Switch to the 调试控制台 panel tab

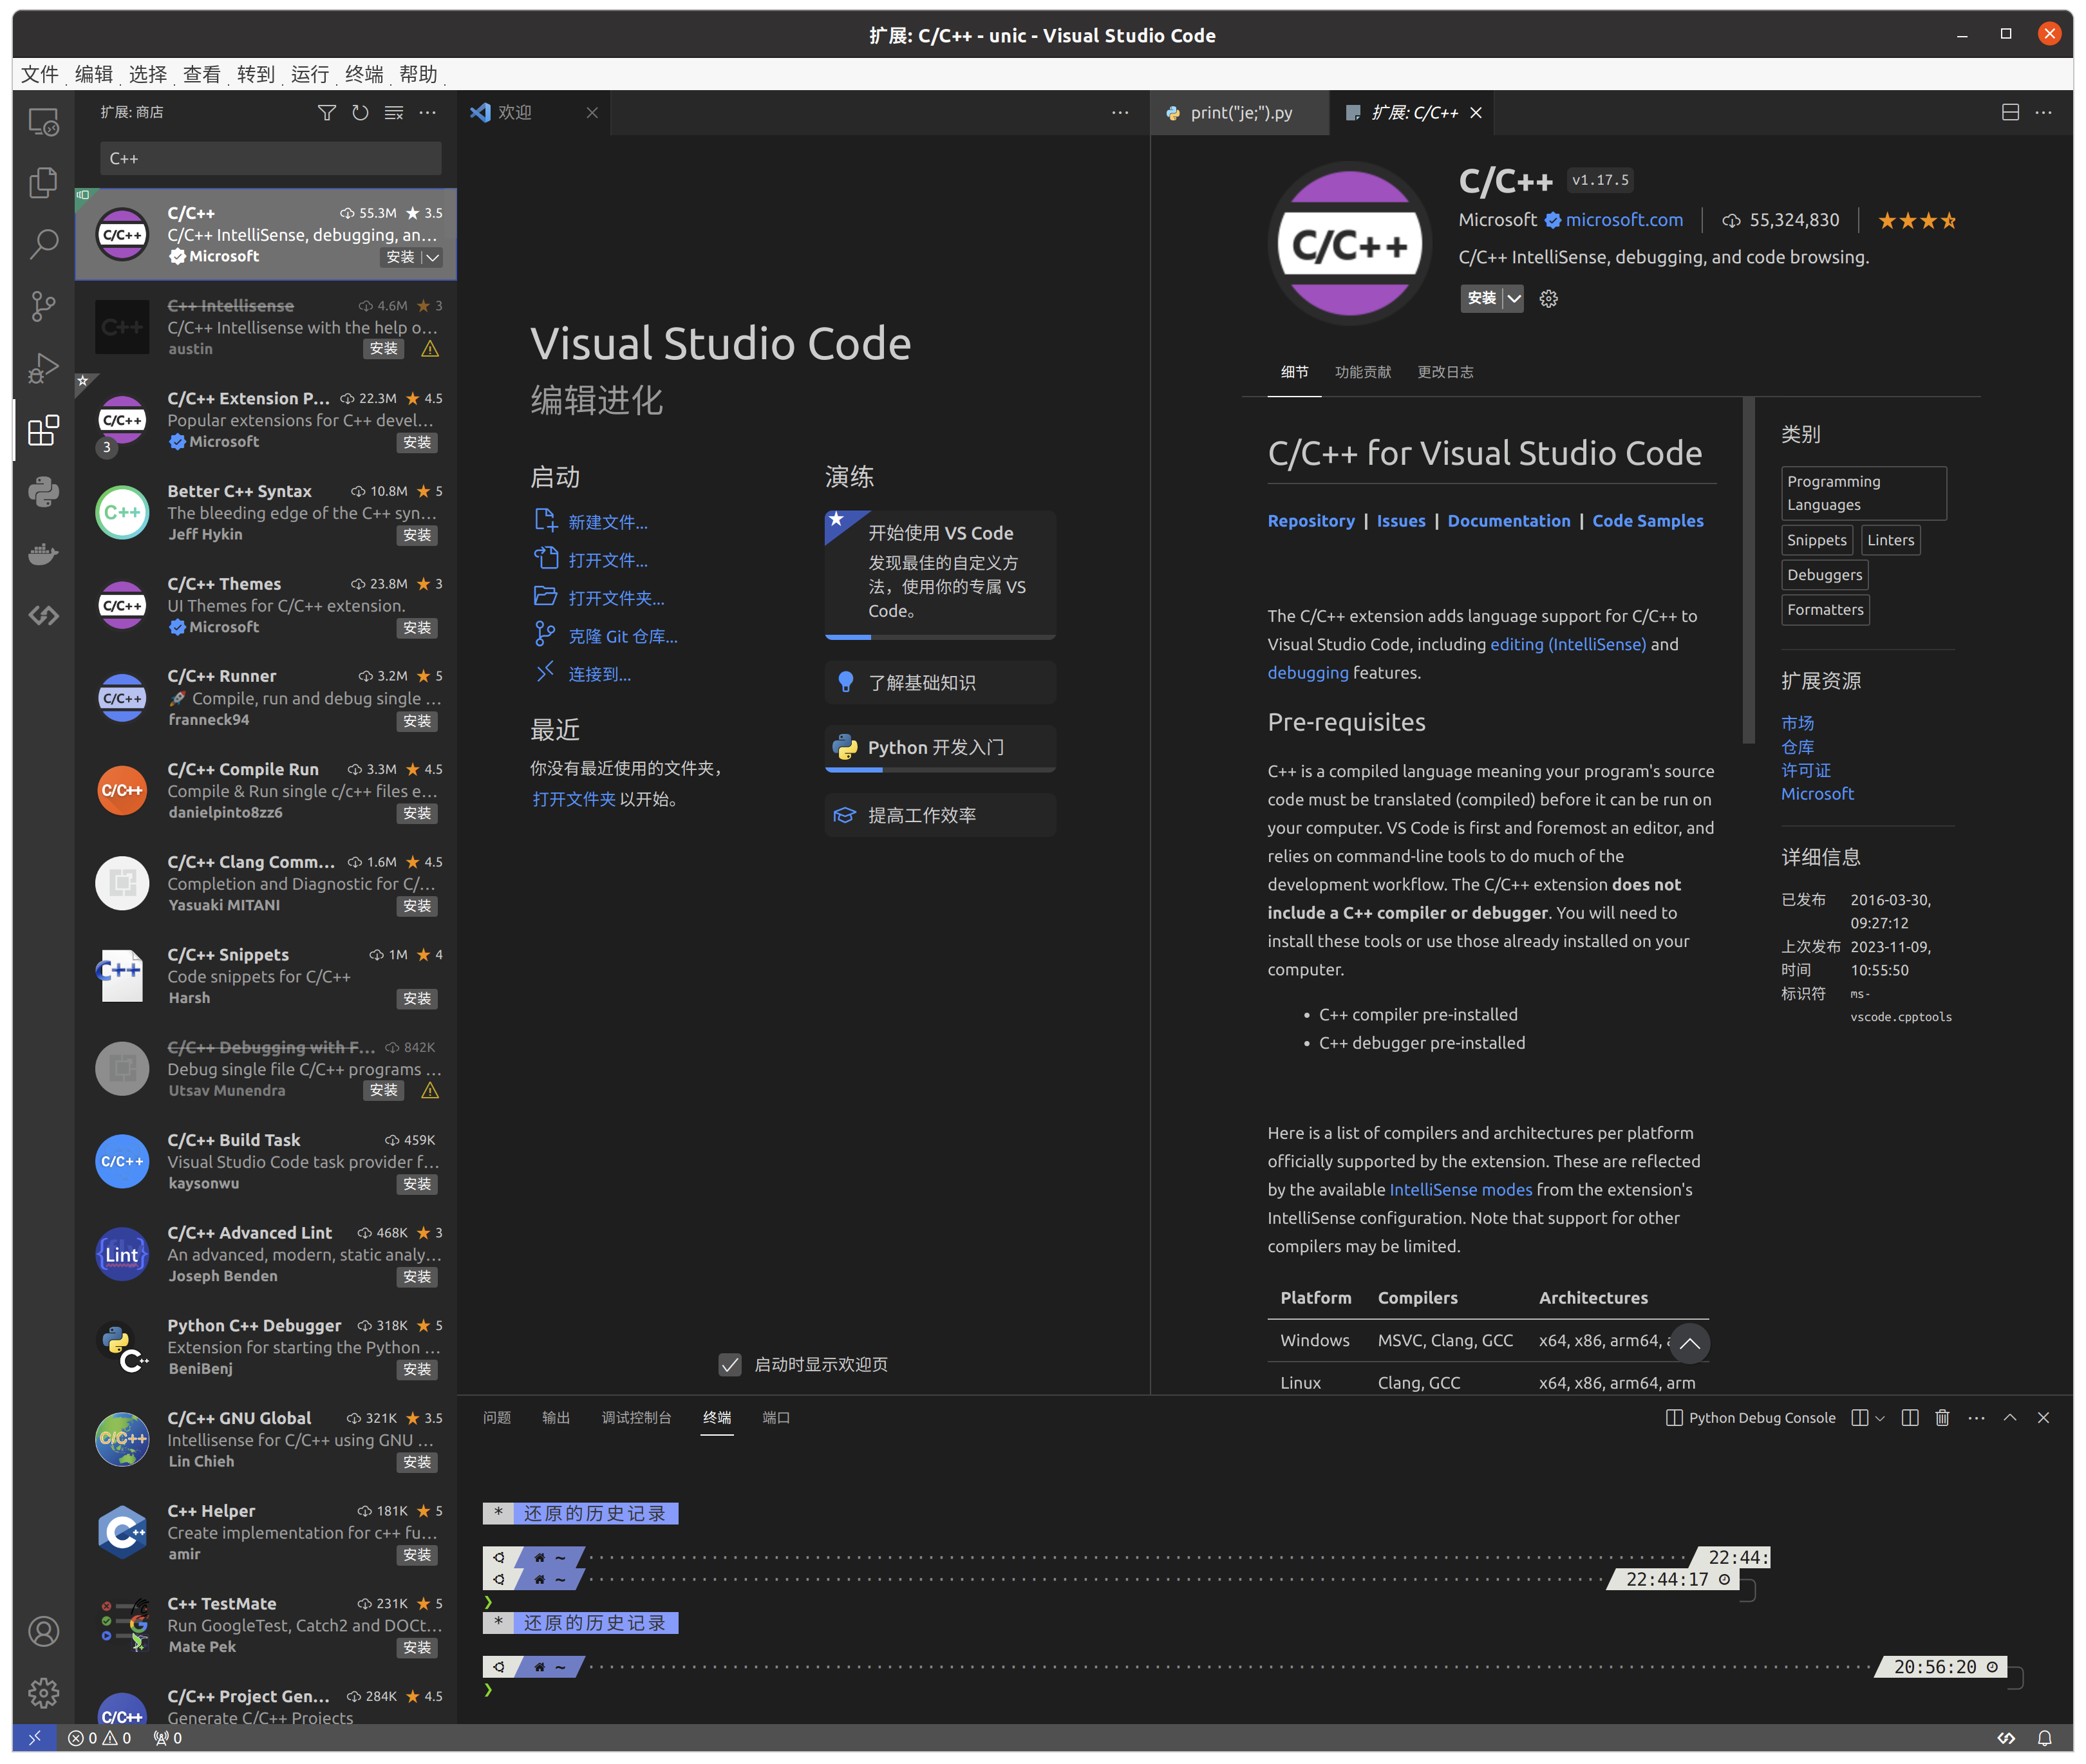[x=637, y=1418]
